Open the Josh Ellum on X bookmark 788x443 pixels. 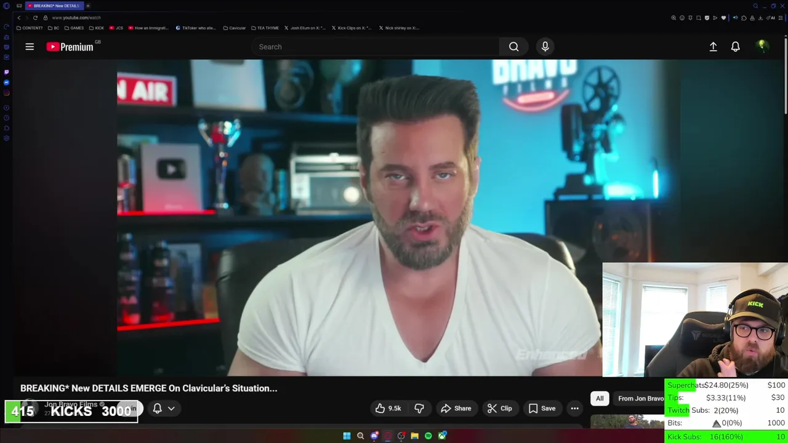pyautogui.click(x=305, y=28)
